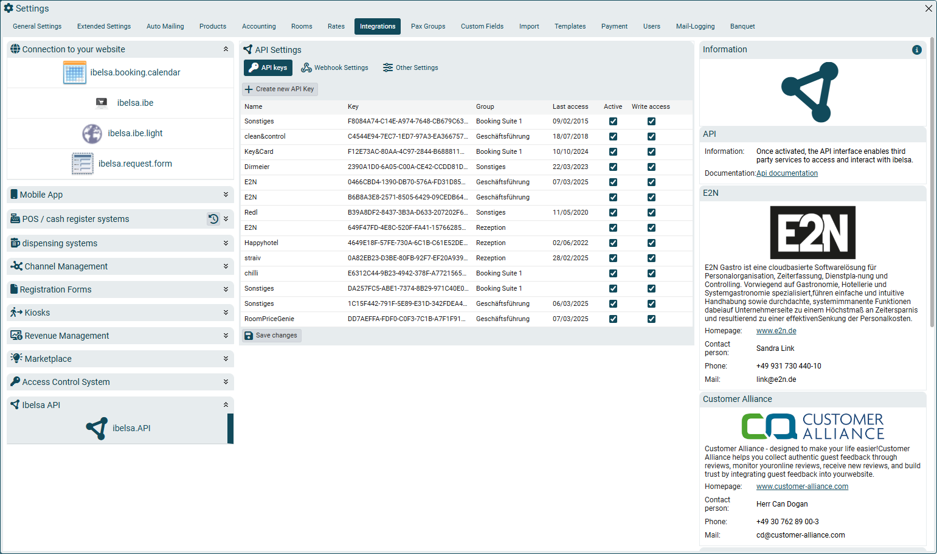Viewport: 937px width, 554px height.
Task: Click the dispensing systems icon
Action: tap(15, 243)
